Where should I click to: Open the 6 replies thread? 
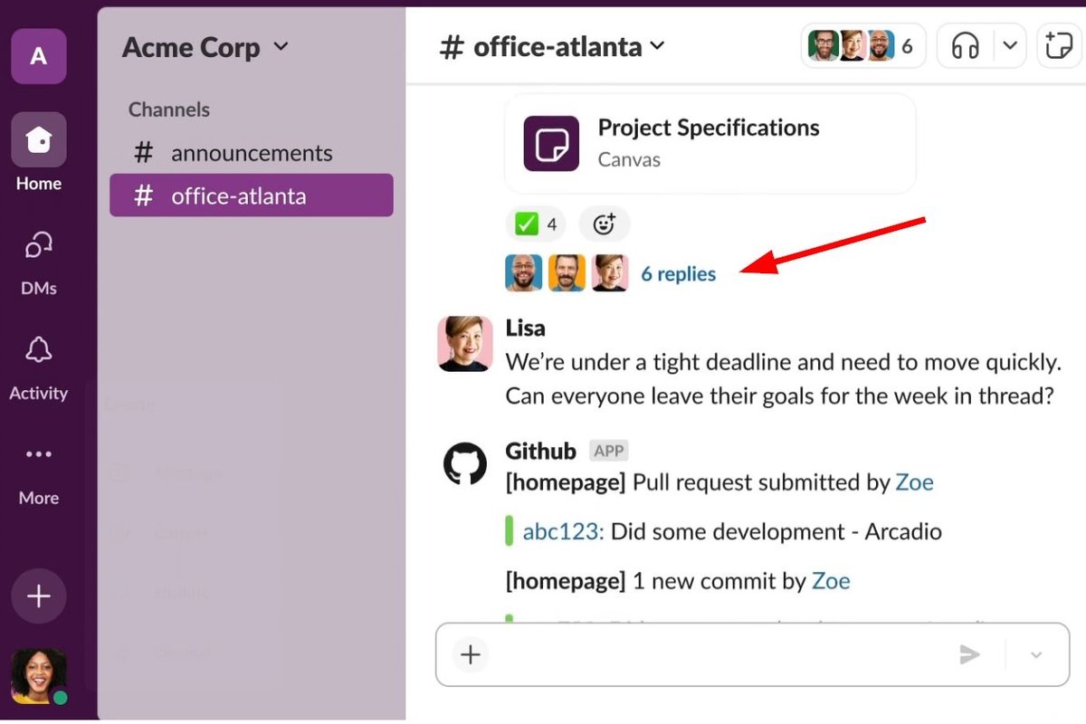pos(678,273)
